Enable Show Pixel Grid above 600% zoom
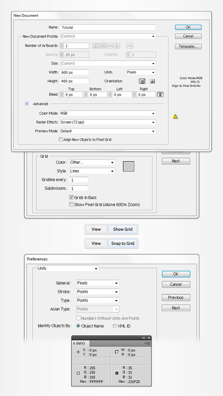The height and width of the screenshot is (396, 223). (71, 205)
